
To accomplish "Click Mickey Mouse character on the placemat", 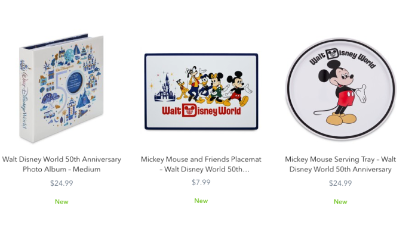I will click(238, 88).
